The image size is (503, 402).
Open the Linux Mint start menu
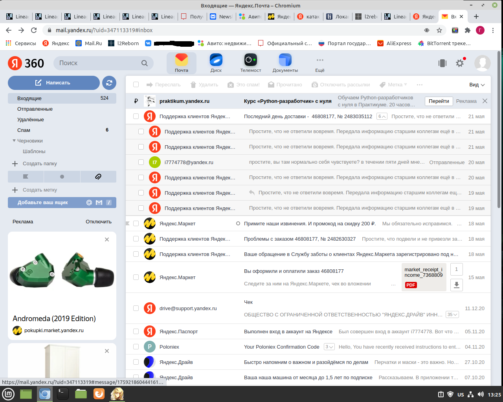(x=8, y=394)
